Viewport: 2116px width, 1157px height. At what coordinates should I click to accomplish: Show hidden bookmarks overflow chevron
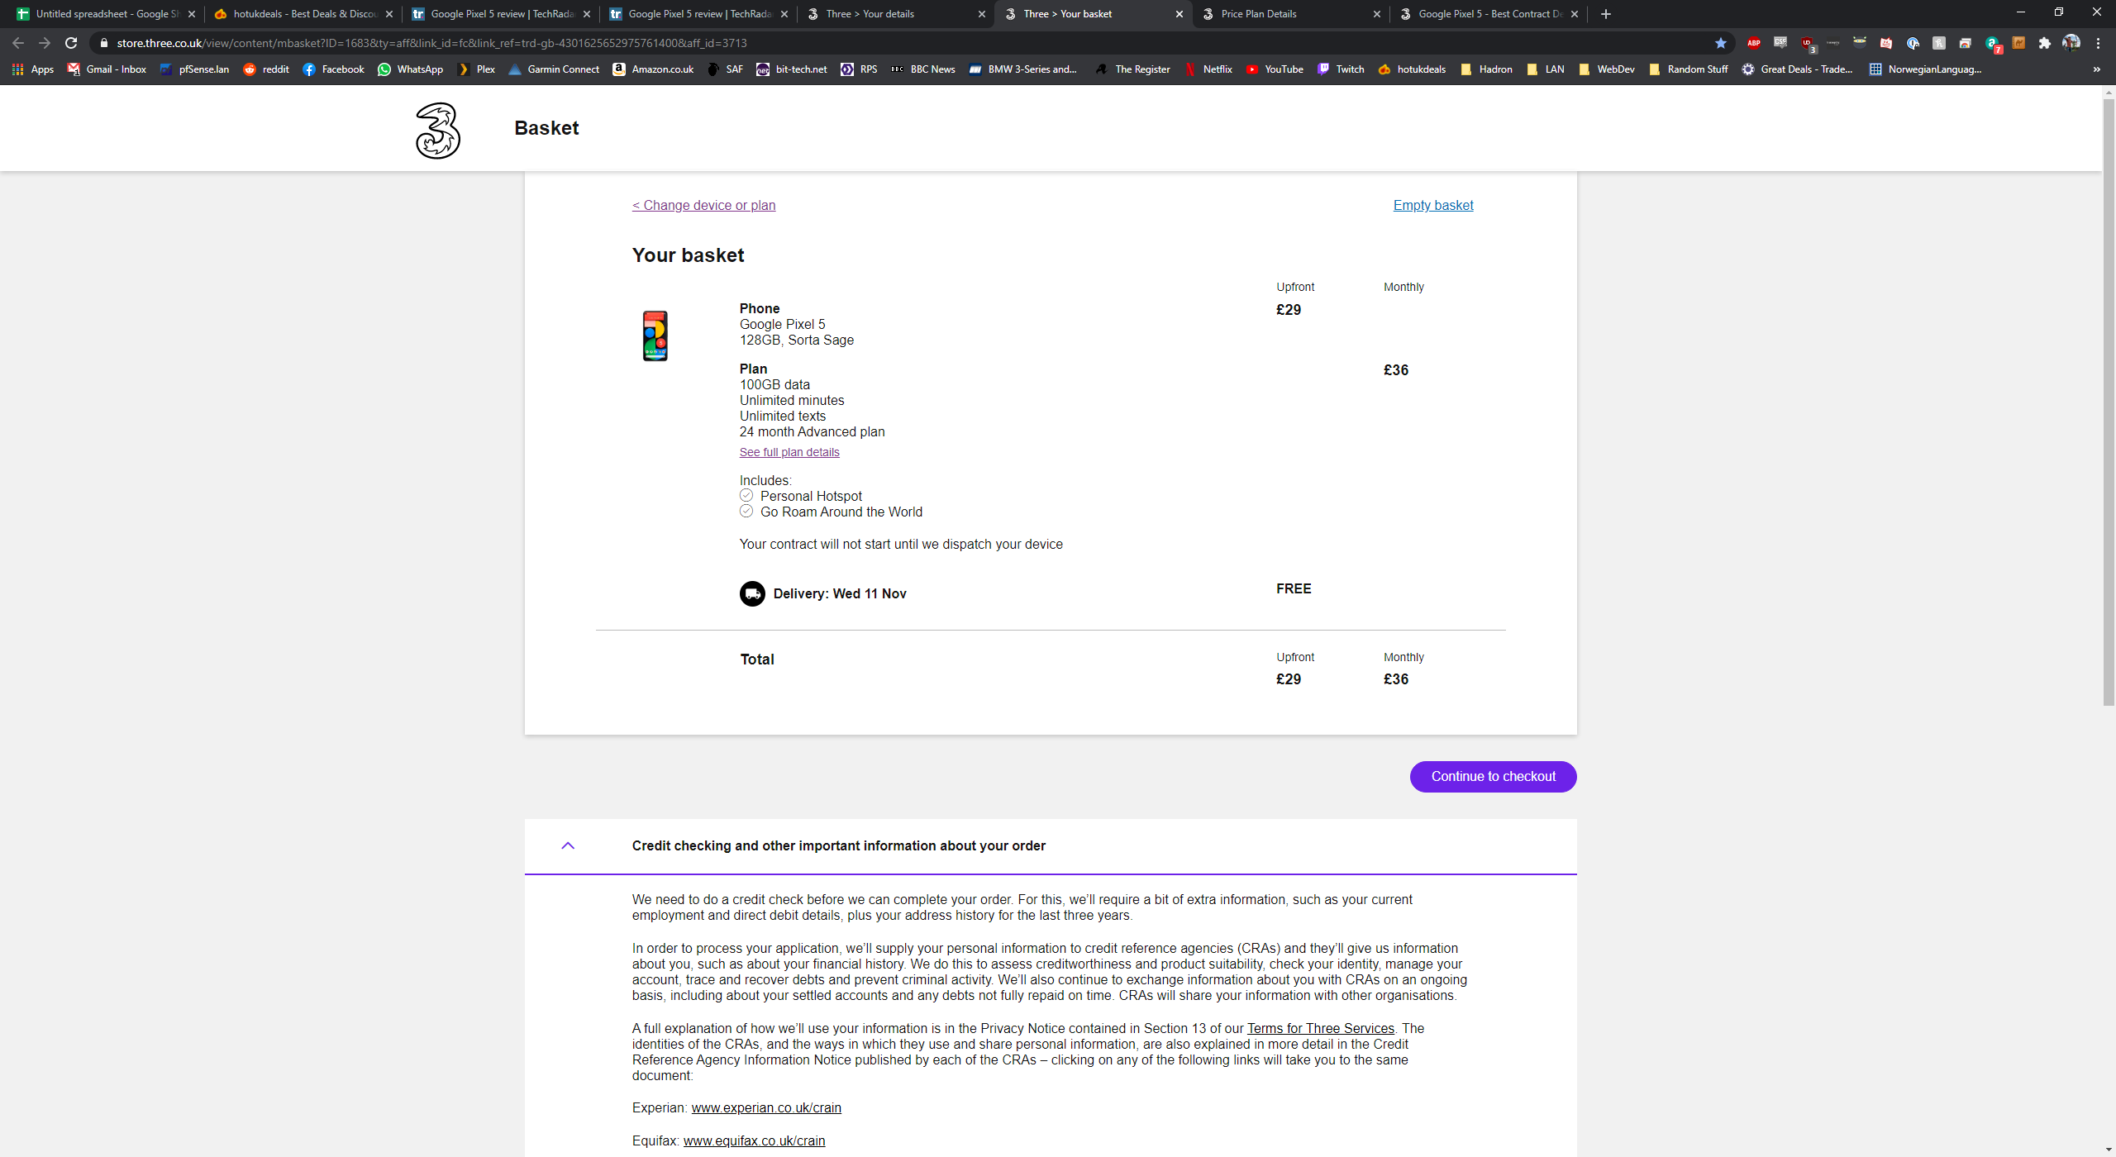(x=2097, y=69)
